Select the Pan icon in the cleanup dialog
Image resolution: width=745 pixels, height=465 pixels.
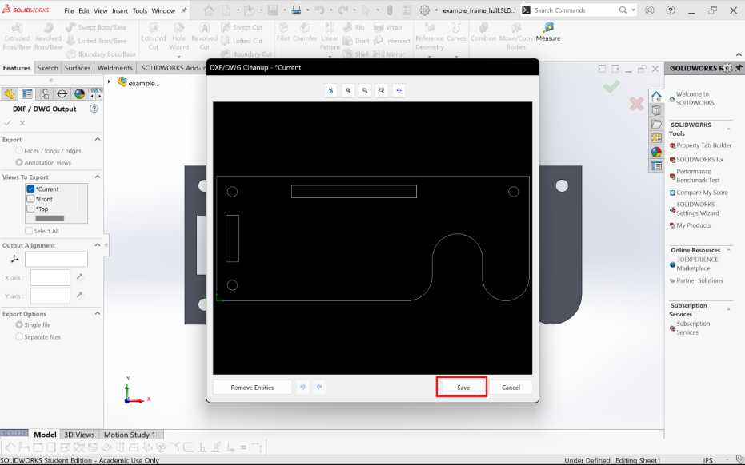[399, 90]
